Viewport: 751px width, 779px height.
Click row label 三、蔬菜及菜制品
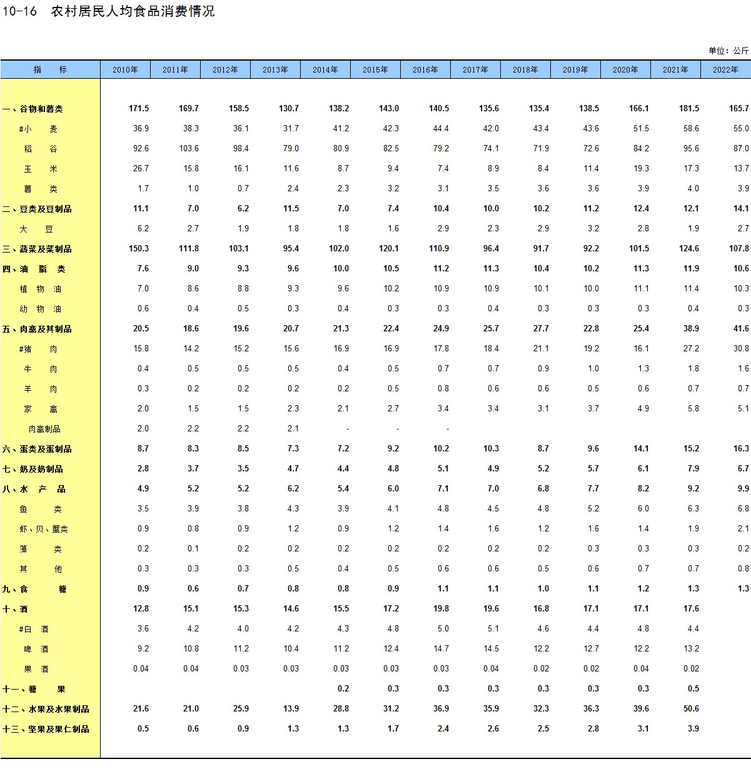pyautogui.click(x=37, y=249)
